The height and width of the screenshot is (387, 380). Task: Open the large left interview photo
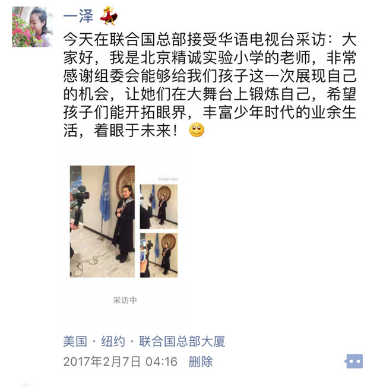[102, 221]
